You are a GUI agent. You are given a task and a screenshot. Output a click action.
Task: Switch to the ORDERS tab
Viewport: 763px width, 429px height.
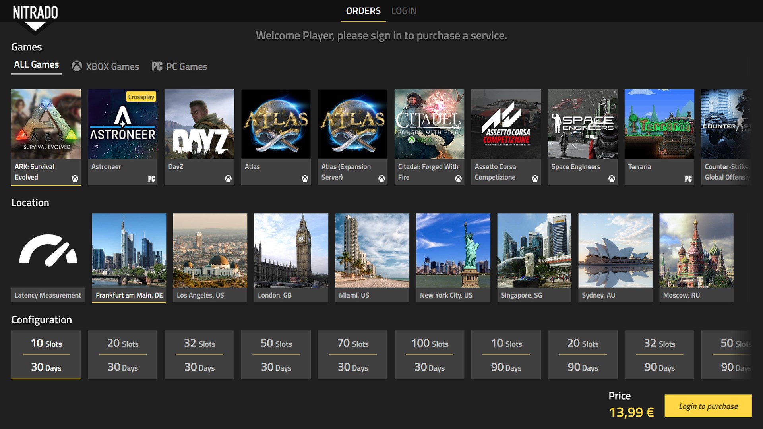point(363,11)
